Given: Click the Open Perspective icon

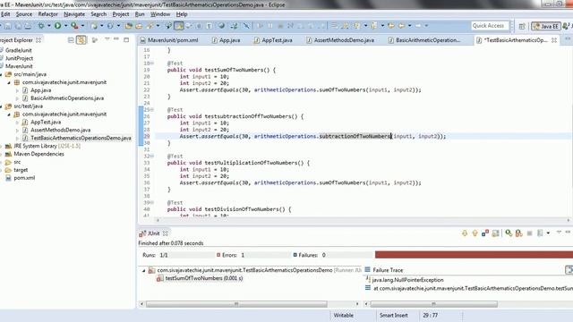Looking at the screenshot, I should point(522,26).
